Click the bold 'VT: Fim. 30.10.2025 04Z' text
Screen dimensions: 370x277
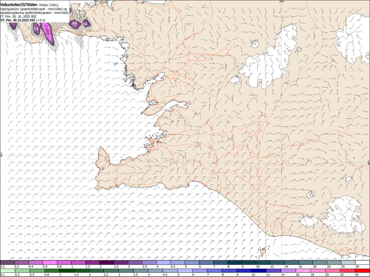(18, 20)
